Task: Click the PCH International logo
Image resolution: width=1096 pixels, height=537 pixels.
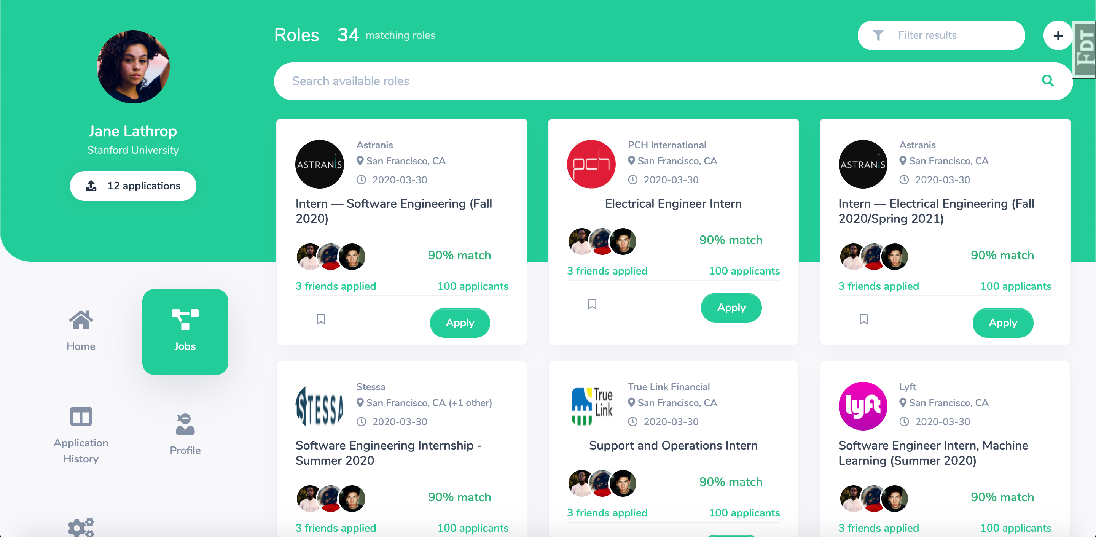Action: (591, 164)
